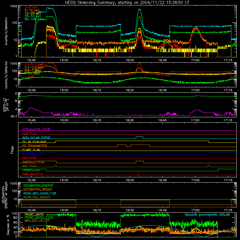Click the PARTICLE_FLAG pulse near 16:34
The height and width of the screenshot is (240, 240).
(140, 162)
